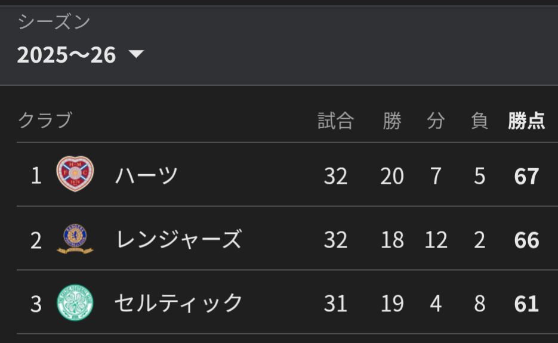The height and width of the screenshot is (343, 558).
Task: Click the 分 column header
Action: click(x=436, y=121)
